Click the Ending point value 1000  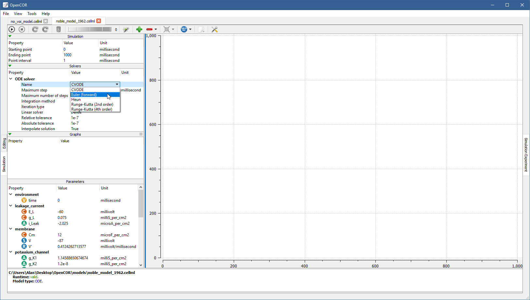tap(67, 55)
